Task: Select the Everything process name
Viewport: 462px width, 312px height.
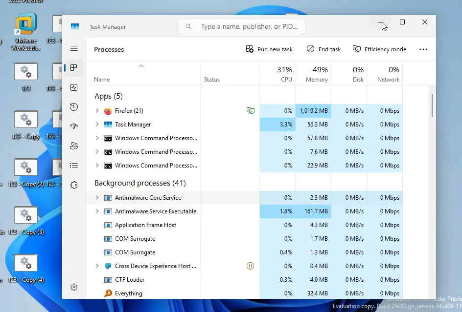Action: pos(128,293)
